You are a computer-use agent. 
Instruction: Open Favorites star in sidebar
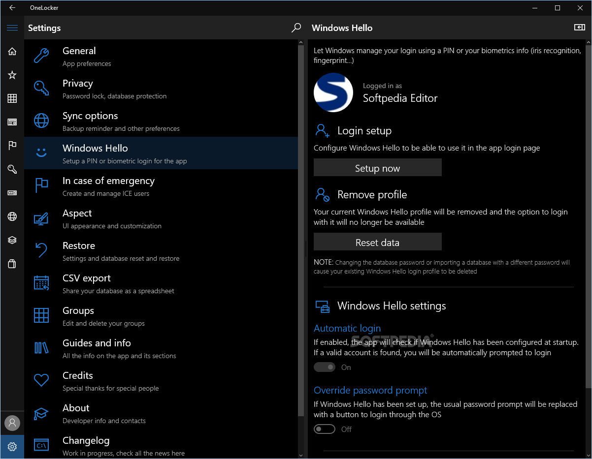pos(12,75)
